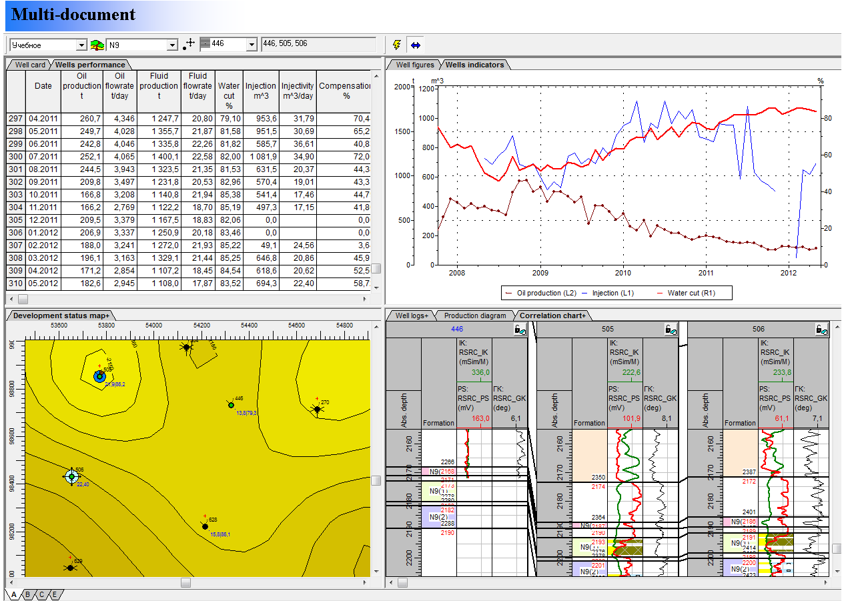842x601 pixels.
Task: Click the 336,0 IK scale value for well 446
Action: (x=480, y=372)
